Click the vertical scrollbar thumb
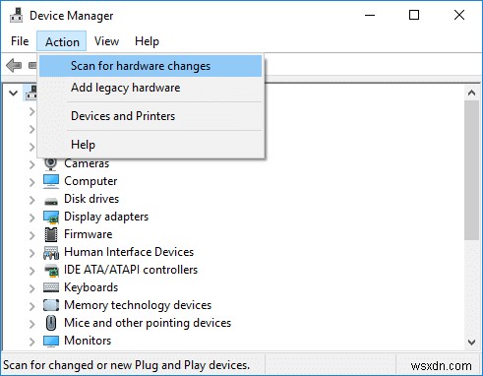This screenshot has height=376, width=483. (x=471, y=170)
